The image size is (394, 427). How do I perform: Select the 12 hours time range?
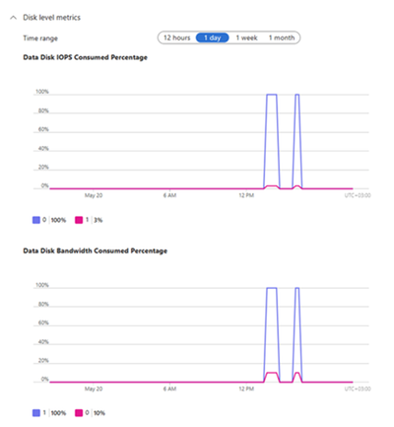click(177, 37)
